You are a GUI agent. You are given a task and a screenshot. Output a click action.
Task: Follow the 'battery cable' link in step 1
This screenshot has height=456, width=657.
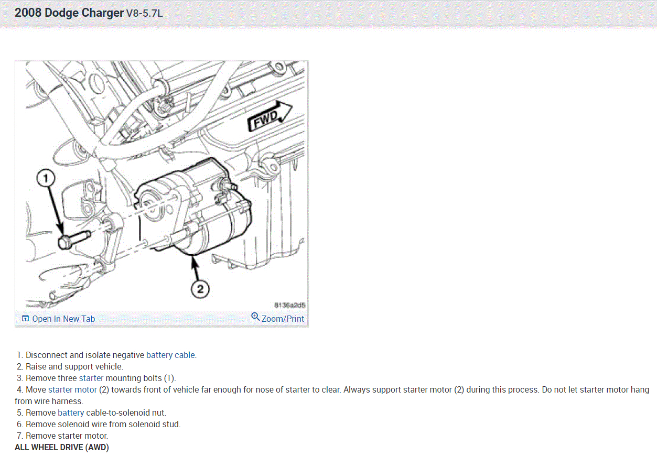170,355
